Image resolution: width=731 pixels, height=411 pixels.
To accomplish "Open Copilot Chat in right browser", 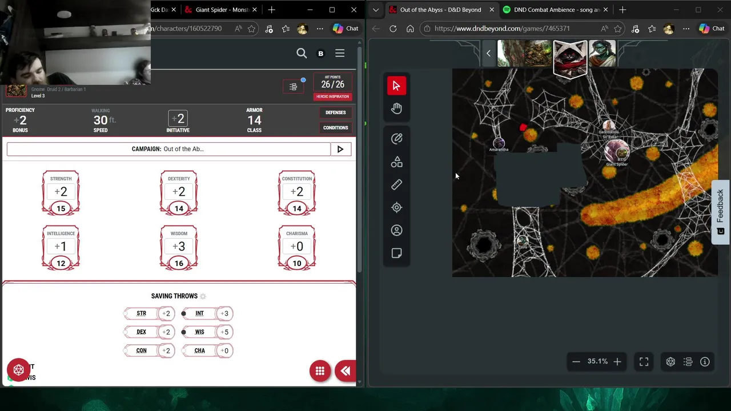I will [713, 29].
